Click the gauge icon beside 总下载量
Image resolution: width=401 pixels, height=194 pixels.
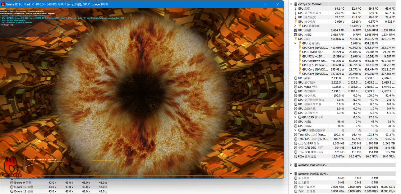point(296,178)
